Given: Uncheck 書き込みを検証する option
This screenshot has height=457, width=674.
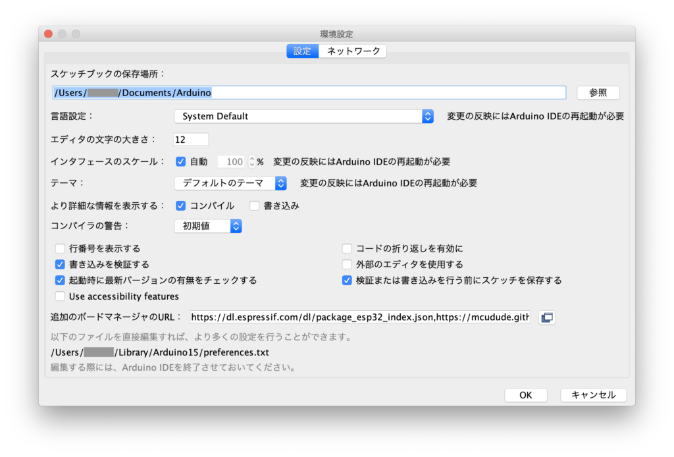Looking at the screenshot, I should click(61, 265).
